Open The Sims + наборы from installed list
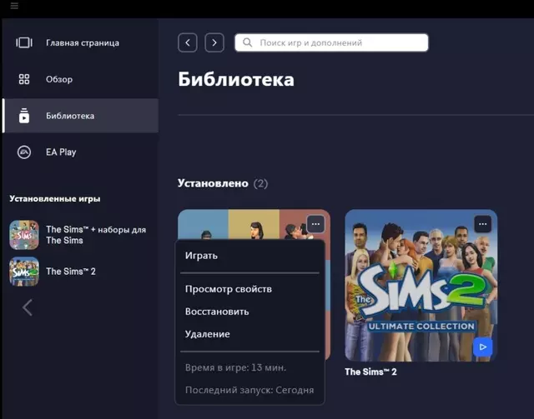The height and width of the screenshot is (419, 534). click(78, 235)
